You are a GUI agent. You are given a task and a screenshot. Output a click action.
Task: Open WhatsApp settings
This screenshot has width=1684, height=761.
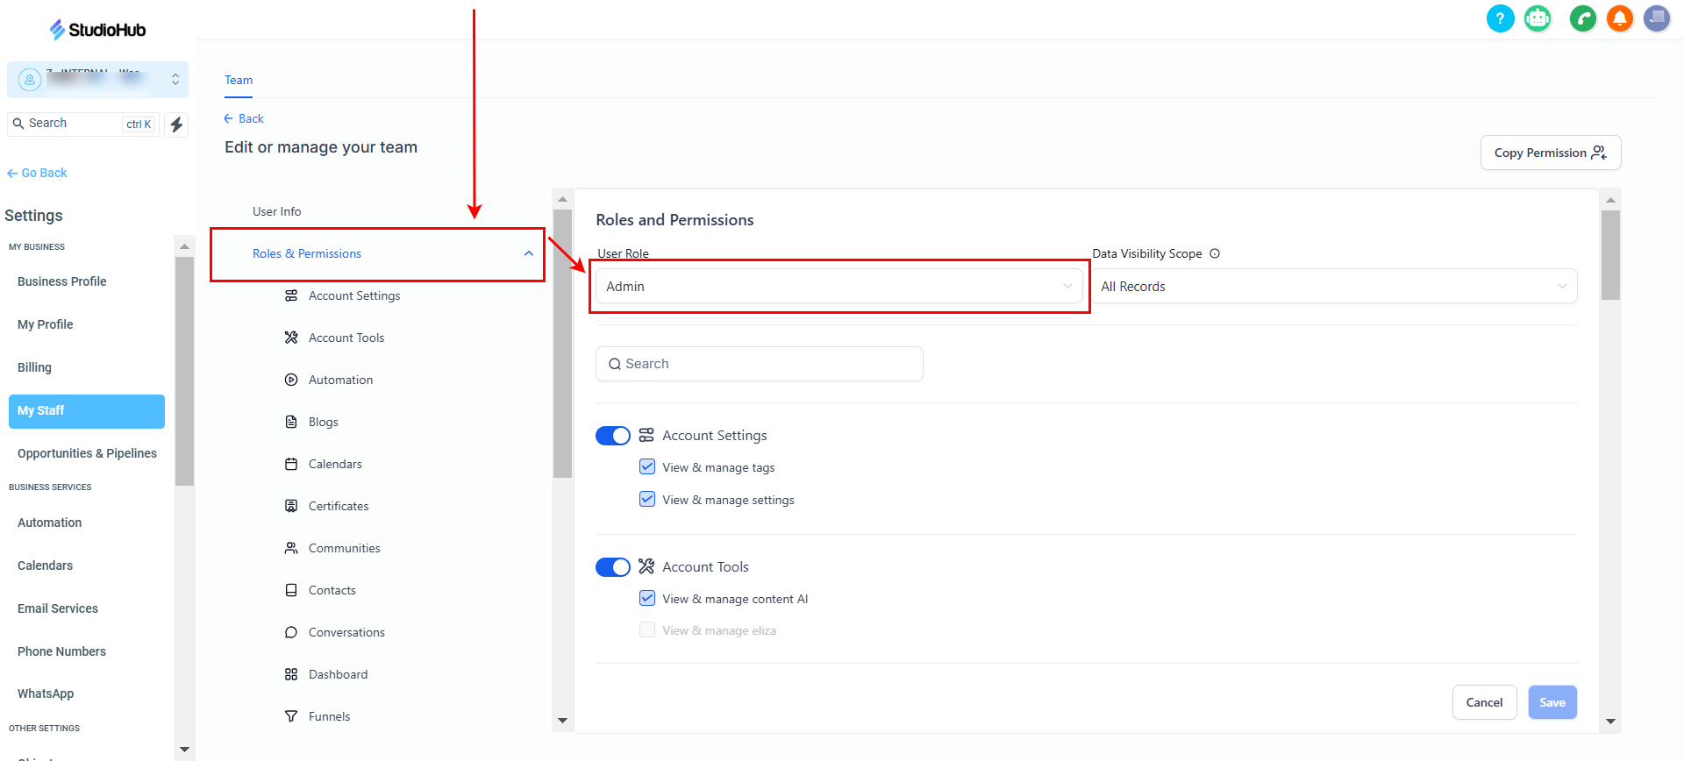tap(46, 693)
